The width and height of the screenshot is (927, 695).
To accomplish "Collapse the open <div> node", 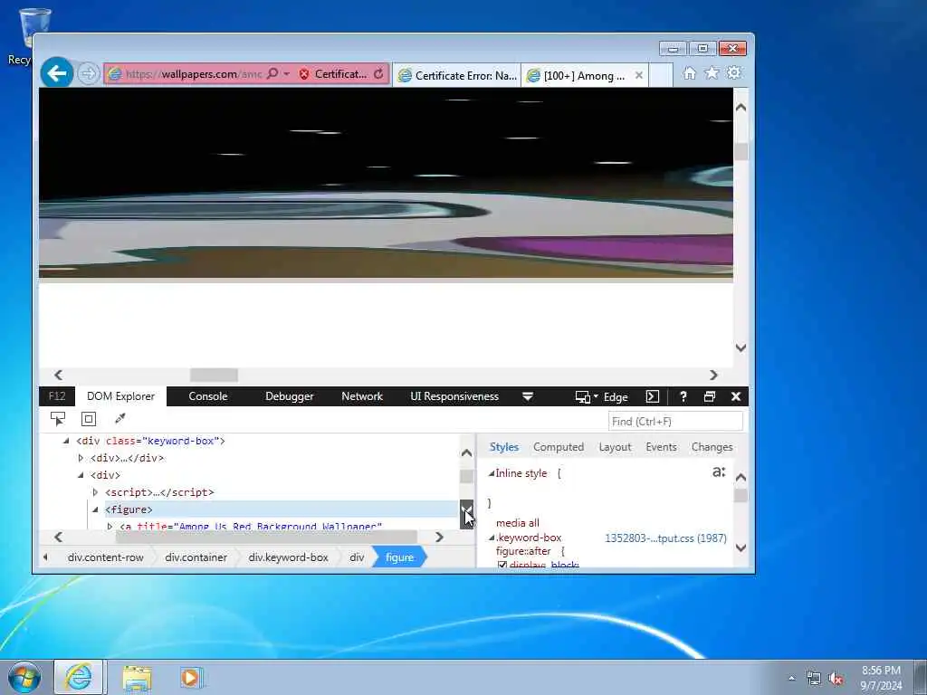I will (81, 475).
